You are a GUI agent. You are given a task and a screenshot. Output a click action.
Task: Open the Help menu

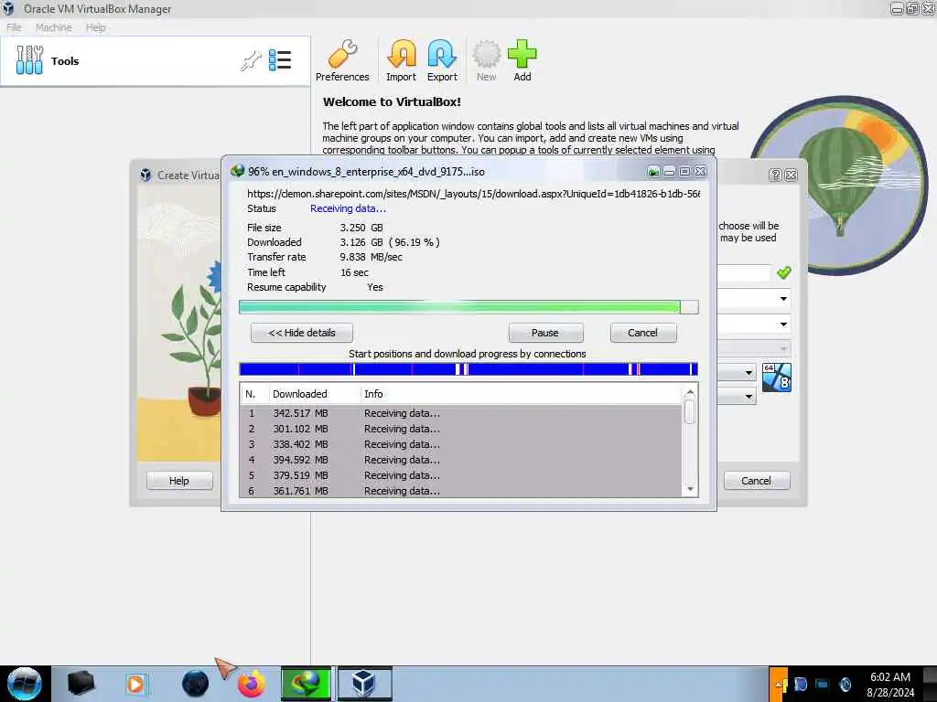click(x=95, y=27)
